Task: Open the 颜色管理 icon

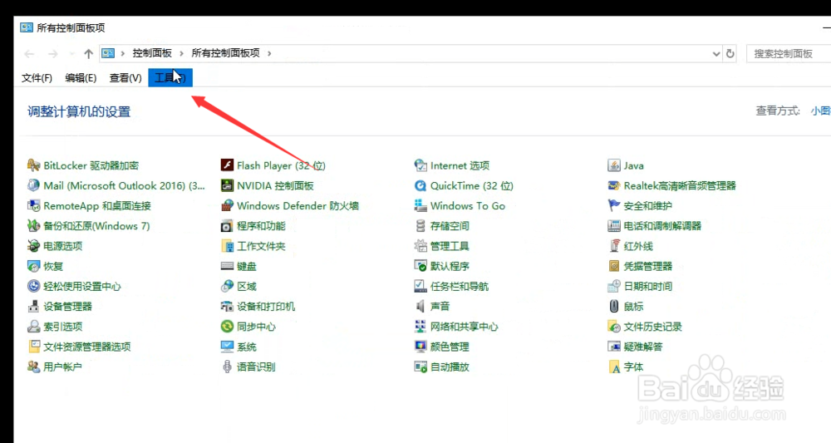Action: [420, 347]
